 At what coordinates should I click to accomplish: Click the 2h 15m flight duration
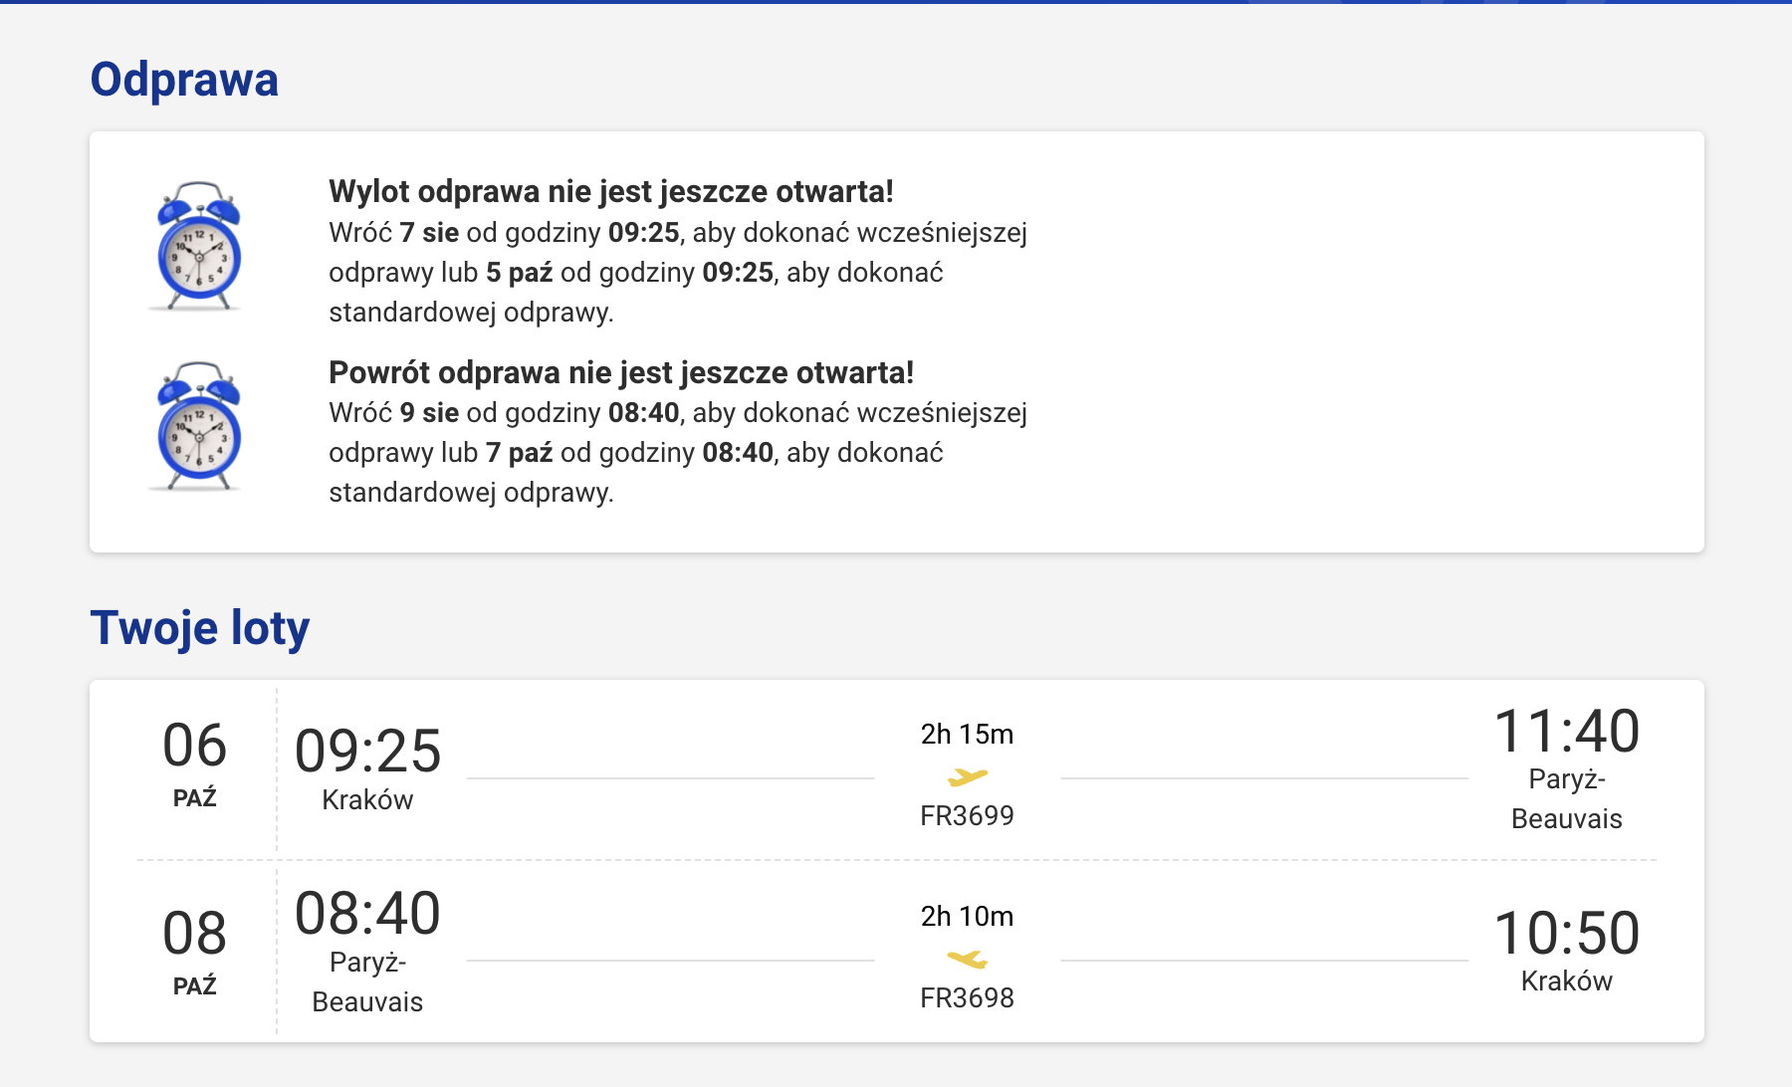(967, 735)
